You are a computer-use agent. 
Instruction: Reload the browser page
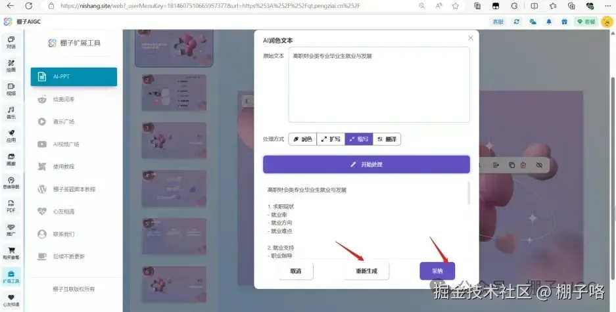pyautogui.click(x=29, y=6)
